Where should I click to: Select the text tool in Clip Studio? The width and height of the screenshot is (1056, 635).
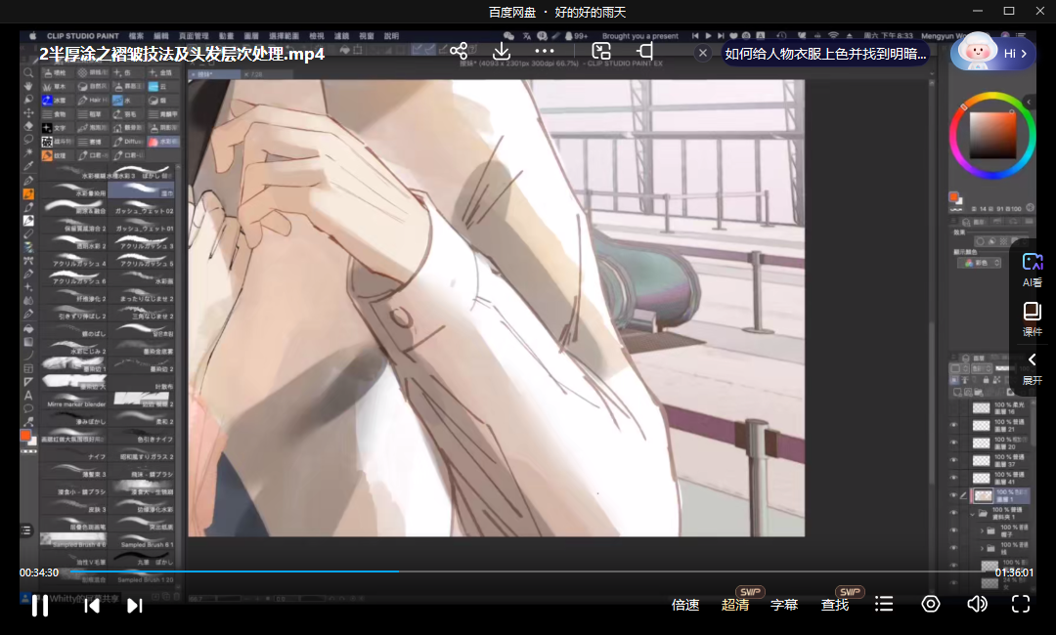[x=28, y=396]
